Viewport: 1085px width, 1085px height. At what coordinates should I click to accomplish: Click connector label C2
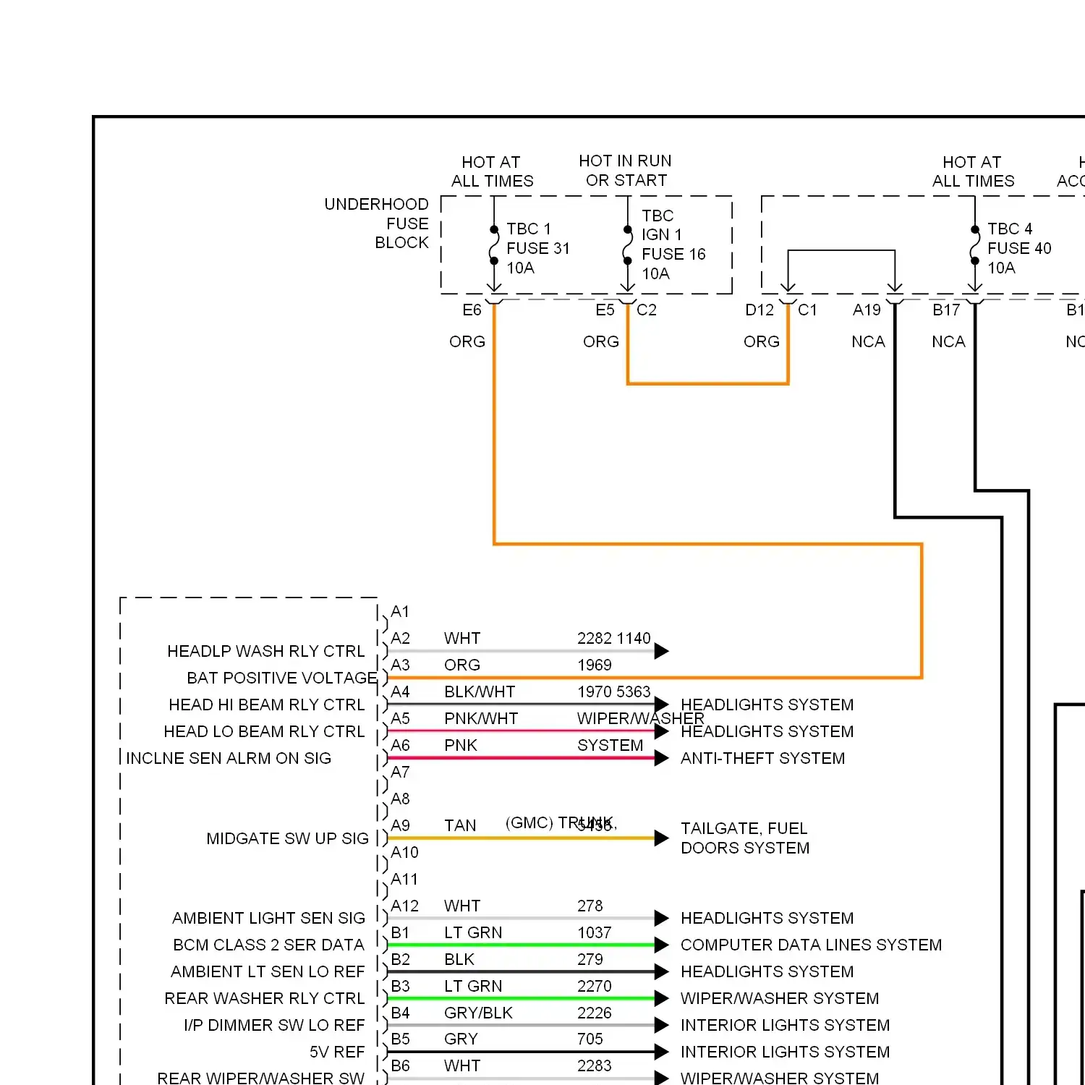point(647,310)
